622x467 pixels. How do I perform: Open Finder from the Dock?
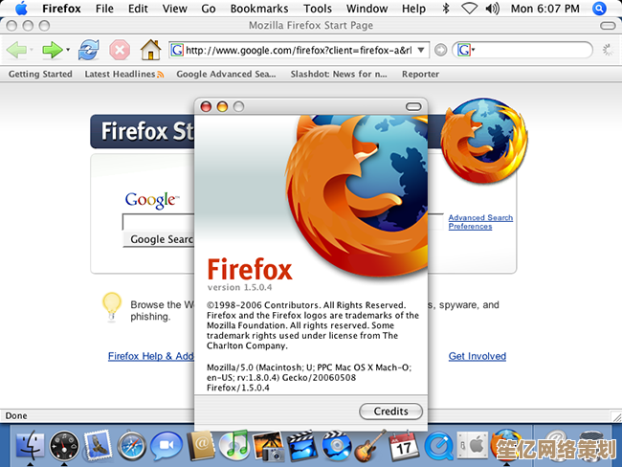(32, 445)
